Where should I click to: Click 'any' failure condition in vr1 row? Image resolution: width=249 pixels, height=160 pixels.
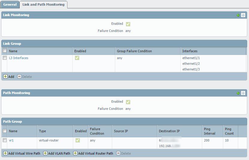coord(93,140)
